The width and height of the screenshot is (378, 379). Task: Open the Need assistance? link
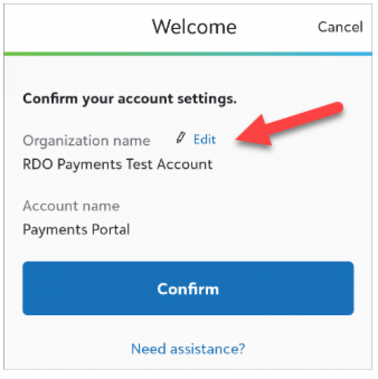pyautogui.click(x=188, y=349)
